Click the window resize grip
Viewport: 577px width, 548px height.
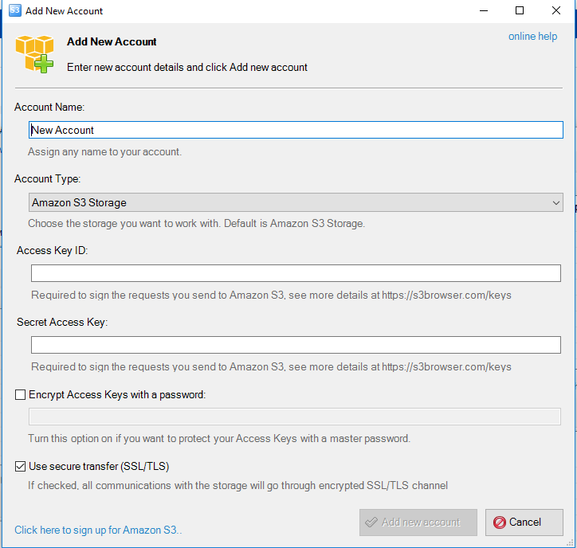tap(570, 543)
